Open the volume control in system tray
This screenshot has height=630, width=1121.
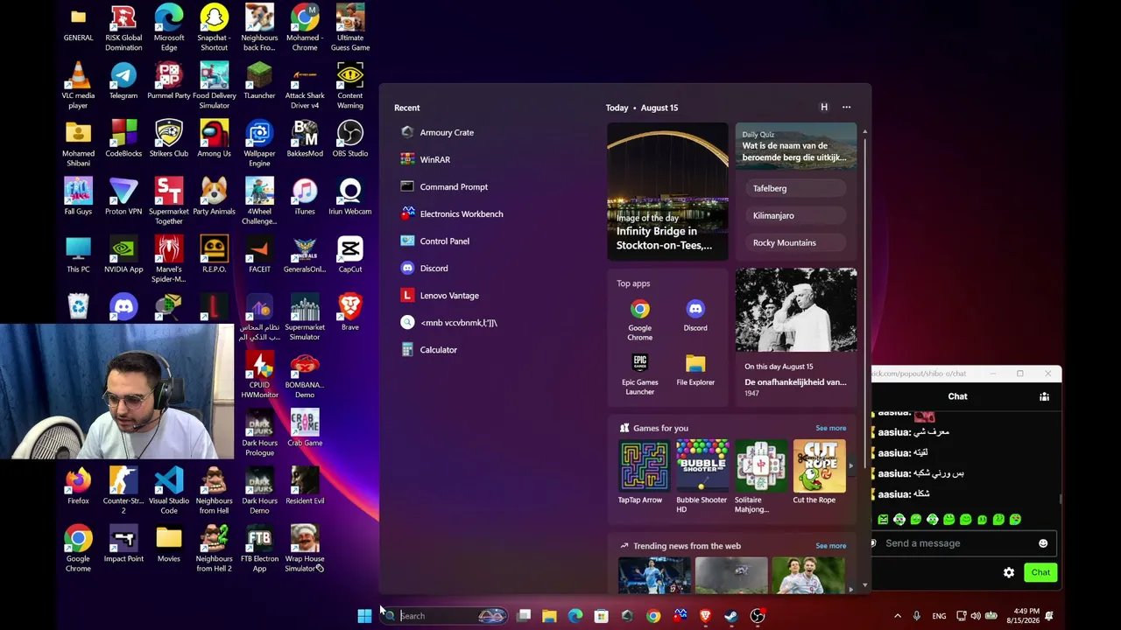[976, 616]
